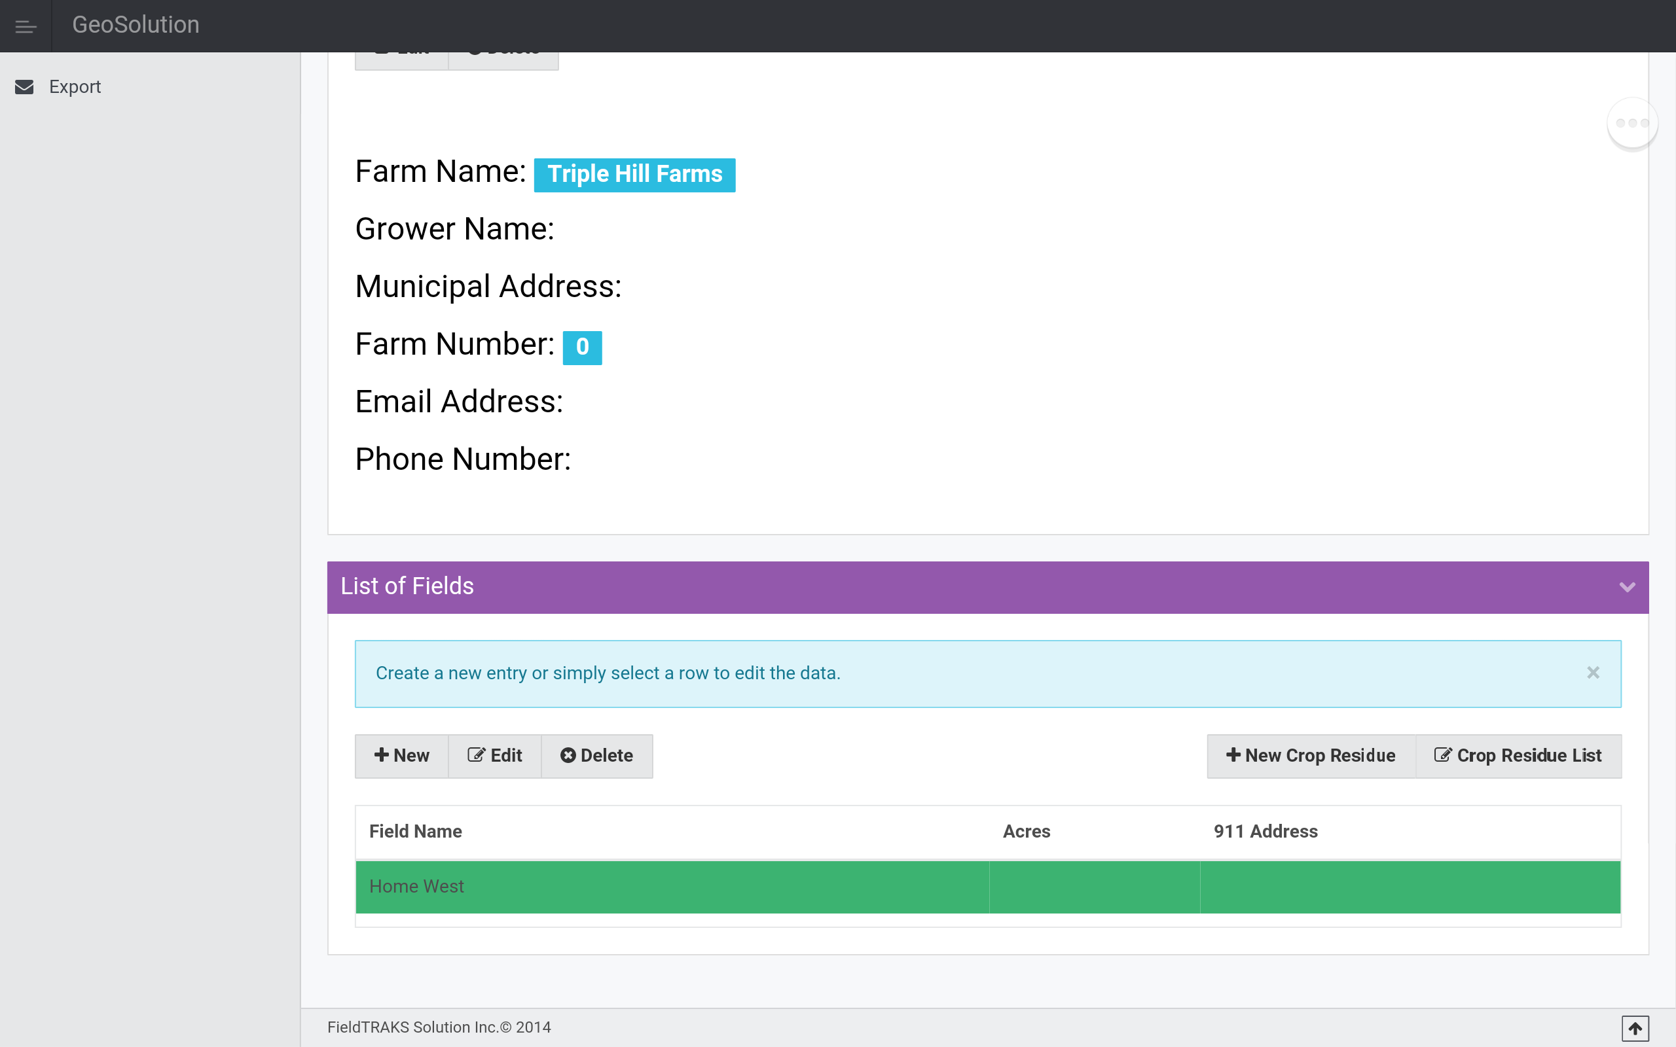Click the New Crop Residue button
Screen dimensions: 1676x1047
click(x=1311, y=755)
